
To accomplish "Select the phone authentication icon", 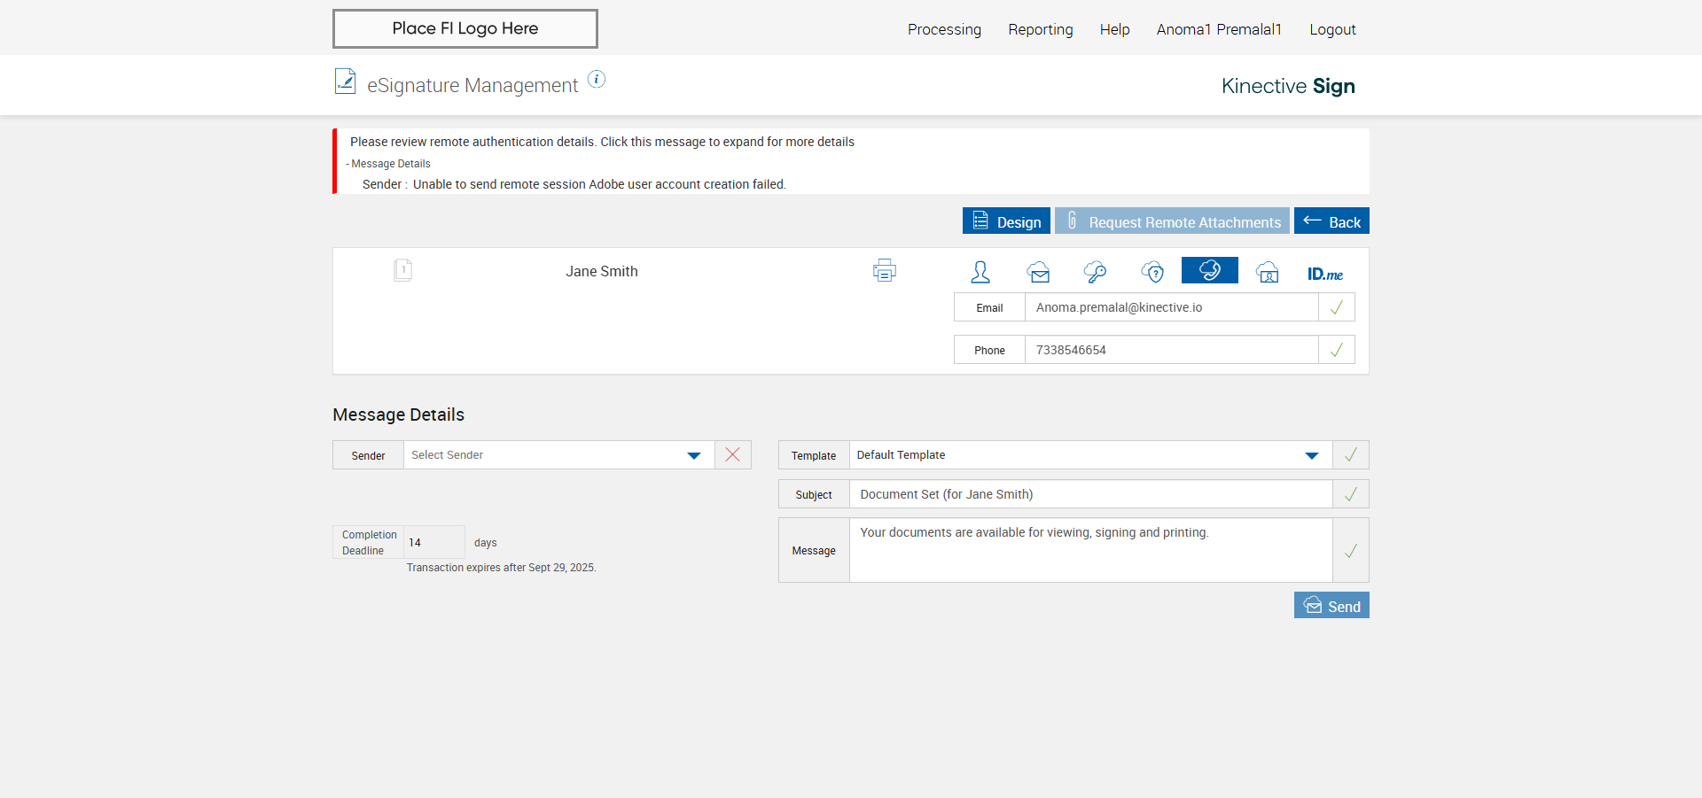I will point(1209,270).
